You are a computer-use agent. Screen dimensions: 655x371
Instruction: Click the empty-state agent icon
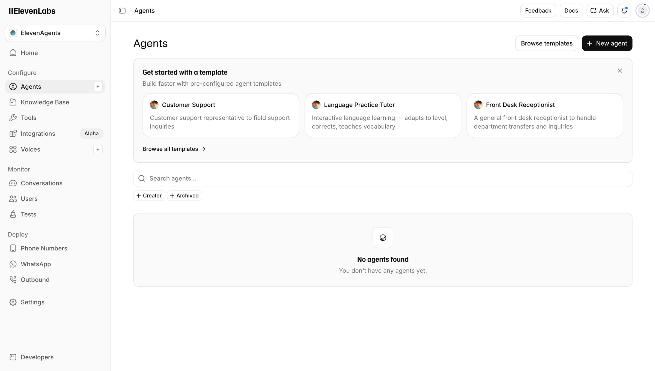[x=383, y=238]
